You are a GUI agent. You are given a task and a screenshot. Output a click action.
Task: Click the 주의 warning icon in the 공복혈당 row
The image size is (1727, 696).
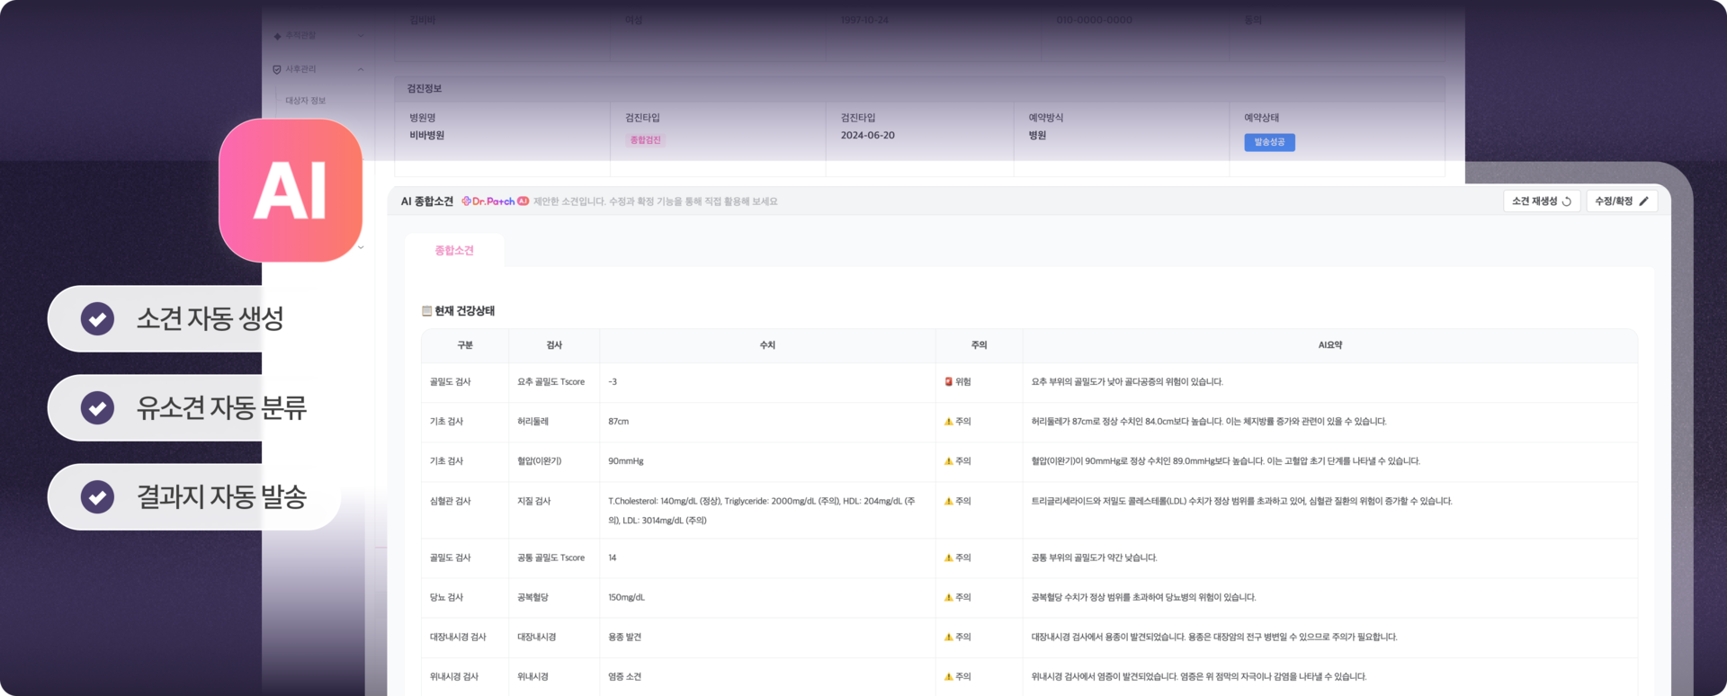coord(948,597)
